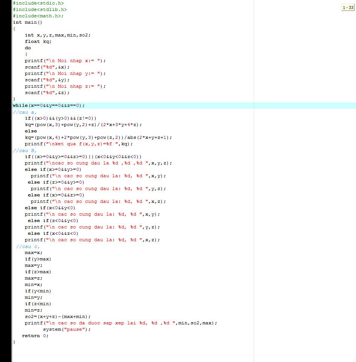Click the 'if(z>max)' line
The height and width of the screenshot is (362, 356).
(x=38, y=272)
